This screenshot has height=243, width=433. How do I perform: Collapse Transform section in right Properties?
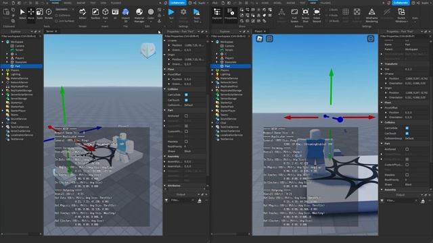tap(382, 64)
